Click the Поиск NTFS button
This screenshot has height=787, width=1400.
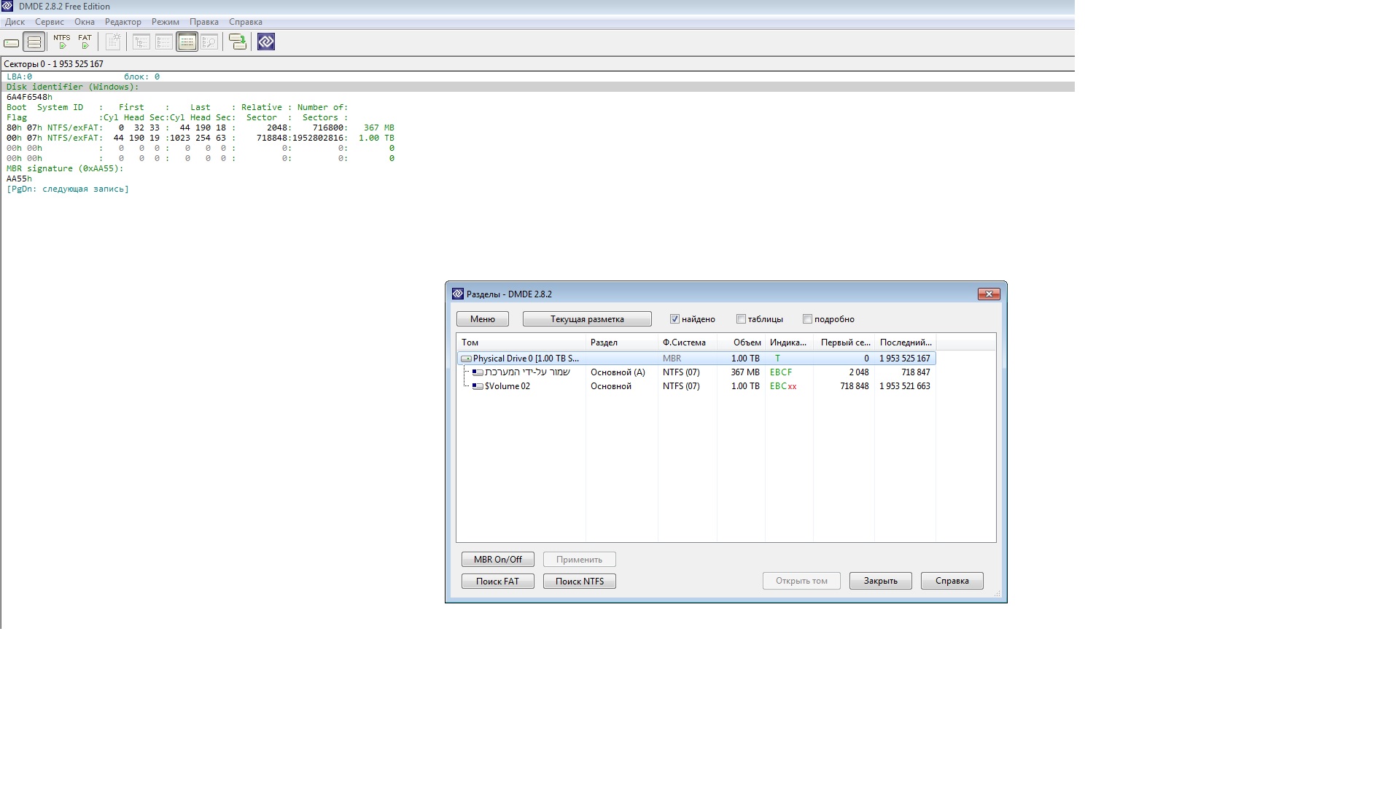click(579, 582)
